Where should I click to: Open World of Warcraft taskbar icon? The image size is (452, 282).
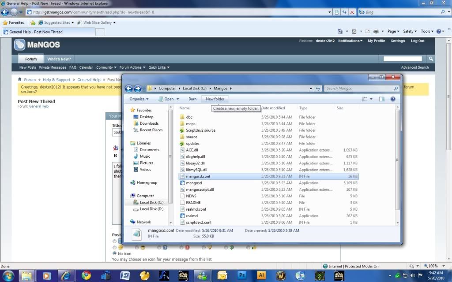click(281, 276)
